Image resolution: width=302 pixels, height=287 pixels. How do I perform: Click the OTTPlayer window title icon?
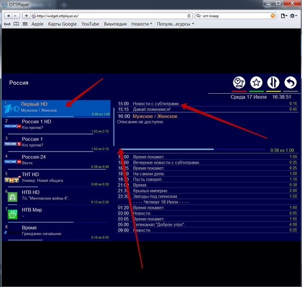pyautogui.click(x=5, y=5)
